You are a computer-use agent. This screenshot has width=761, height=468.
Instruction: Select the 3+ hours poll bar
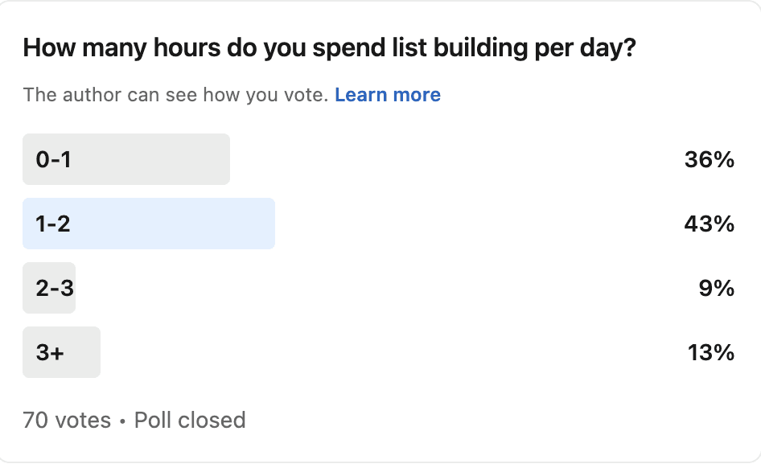click(62, 352)
